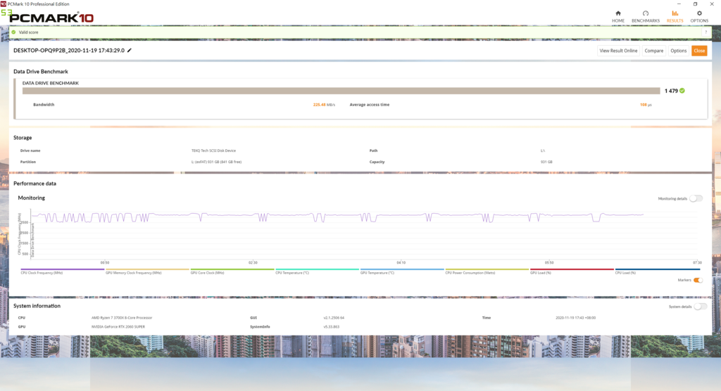The image size is (721, 391).
Task: Click the AMD Ryzen 7 3700X CPU text
Action: [x=121, y=317]
